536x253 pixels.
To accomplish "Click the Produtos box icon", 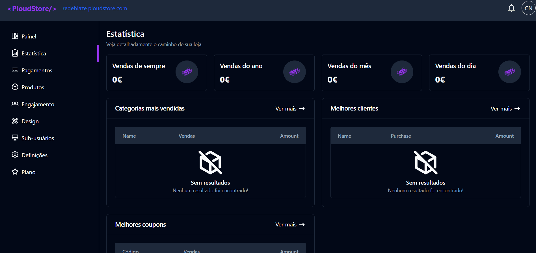I will [x=15, y=87].
